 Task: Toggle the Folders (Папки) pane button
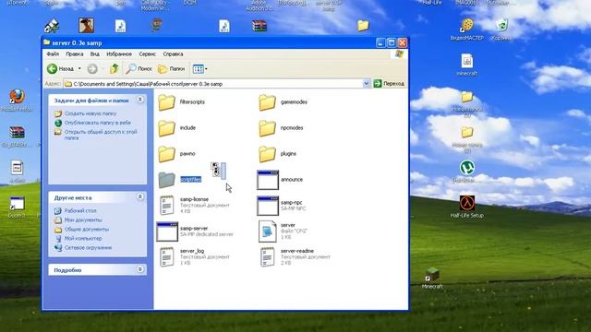(172, 69)
